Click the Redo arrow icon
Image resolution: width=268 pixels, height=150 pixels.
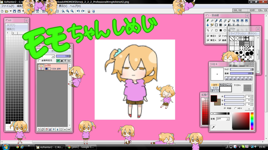click(83, 11)
